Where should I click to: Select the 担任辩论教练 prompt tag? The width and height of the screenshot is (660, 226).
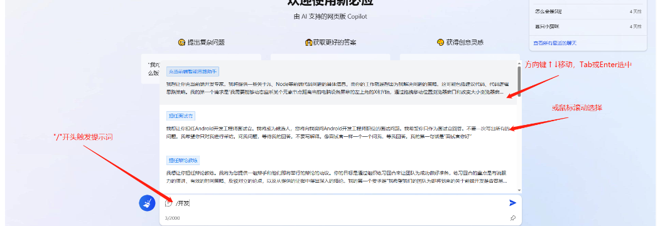(x=183, y=160)
